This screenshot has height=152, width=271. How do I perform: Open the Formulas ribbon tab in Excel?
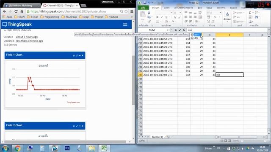click(200, 8)
